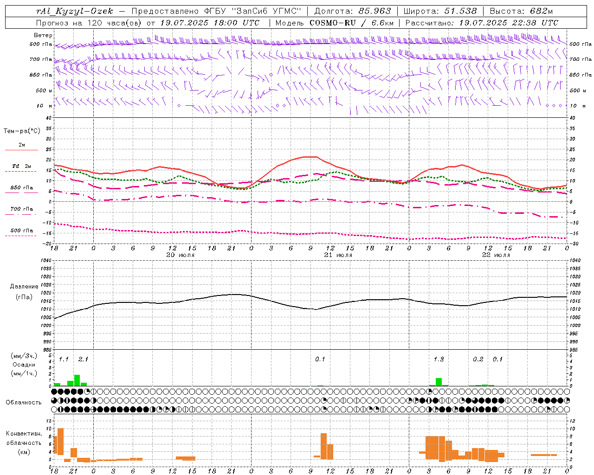The image size is (594, 475).
Task: Click the precipitation total '2.1'
Action: (83, 359)
